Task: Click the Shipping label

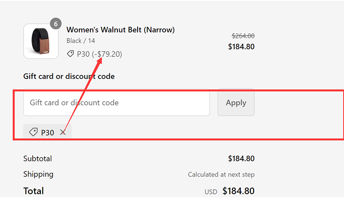Action: click(x=38, y=174)
